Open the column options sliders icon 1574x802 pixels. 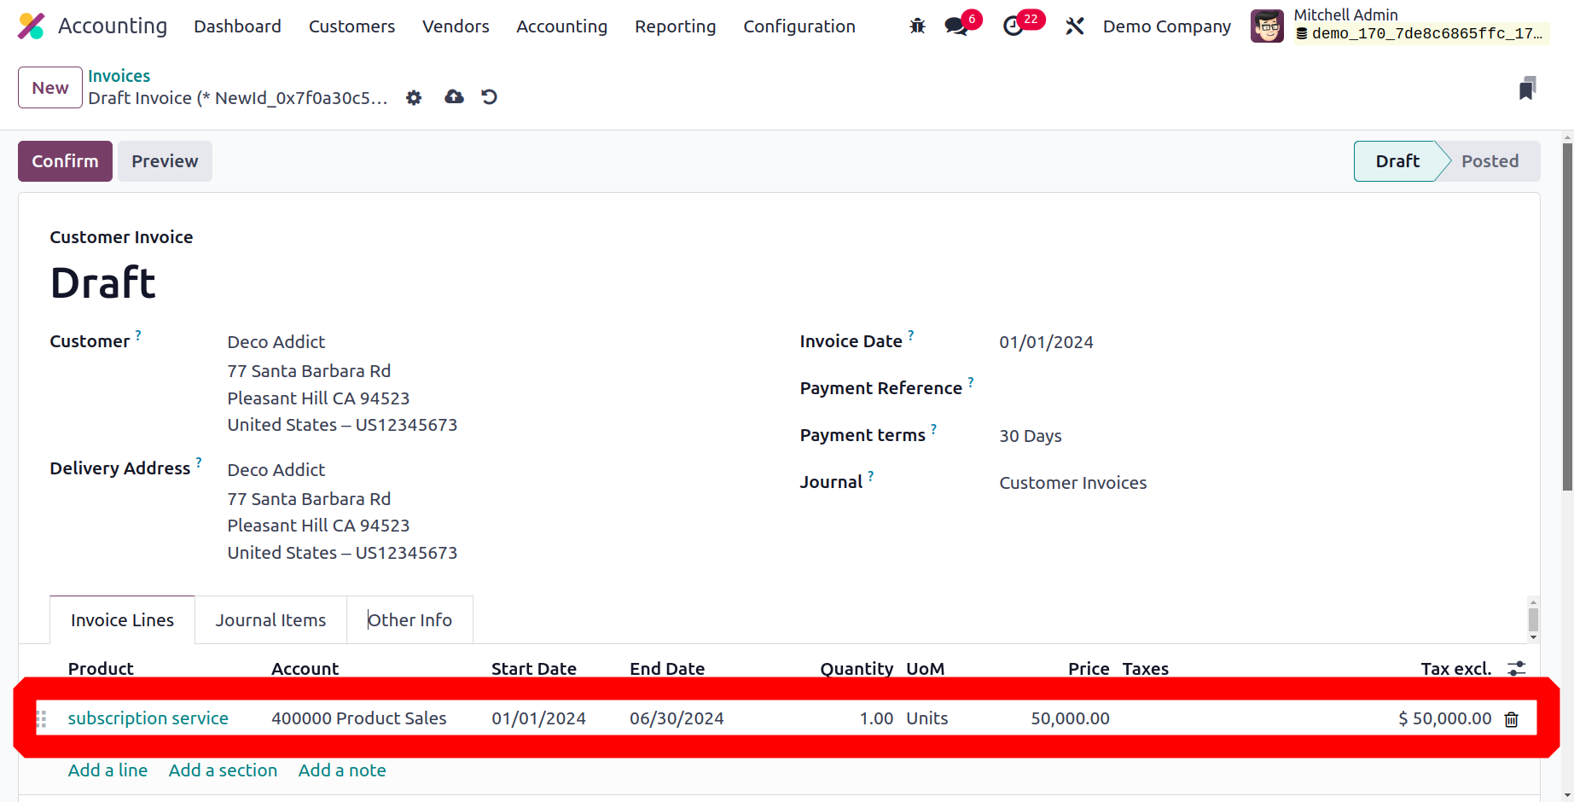(x=1516, y=669)
